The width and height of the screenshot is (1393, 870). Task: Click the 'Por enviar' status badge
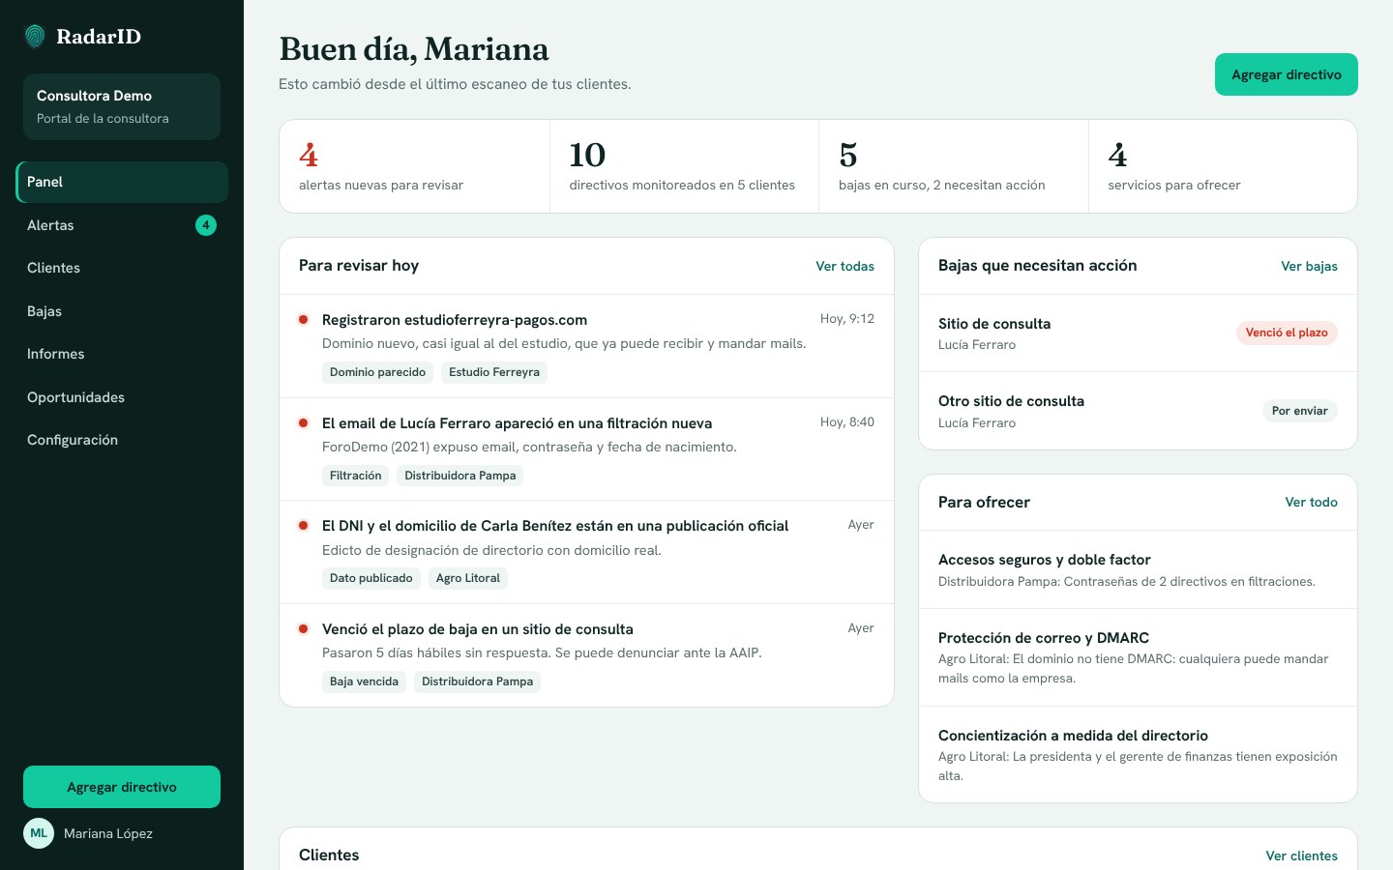click(x=1300, y=411)
